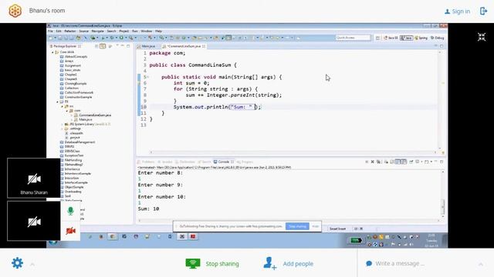494x277 pixels.
Task: Click Remove Launch X icon in Console toolbar
Action: tap(372, 162)
